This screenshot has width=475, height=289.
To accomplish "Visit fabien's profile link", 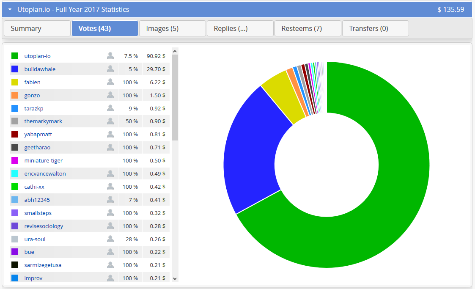I will coord(32,82).
